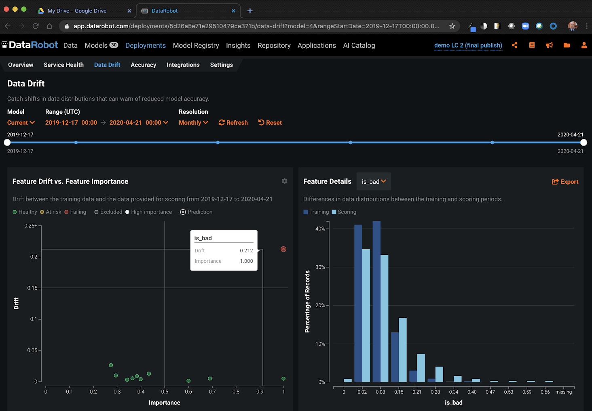Open the date range dropdown
The height and width of the screenshot is (411, 592).
point(165,123)
